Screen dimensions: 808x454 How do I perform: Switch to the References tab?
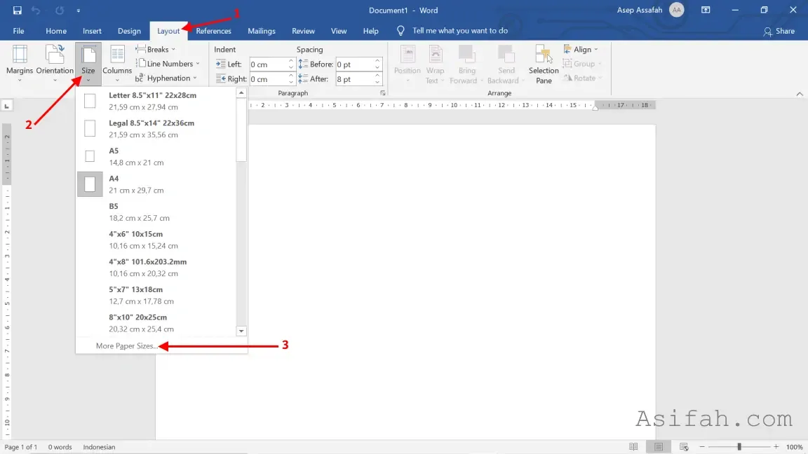213,31
